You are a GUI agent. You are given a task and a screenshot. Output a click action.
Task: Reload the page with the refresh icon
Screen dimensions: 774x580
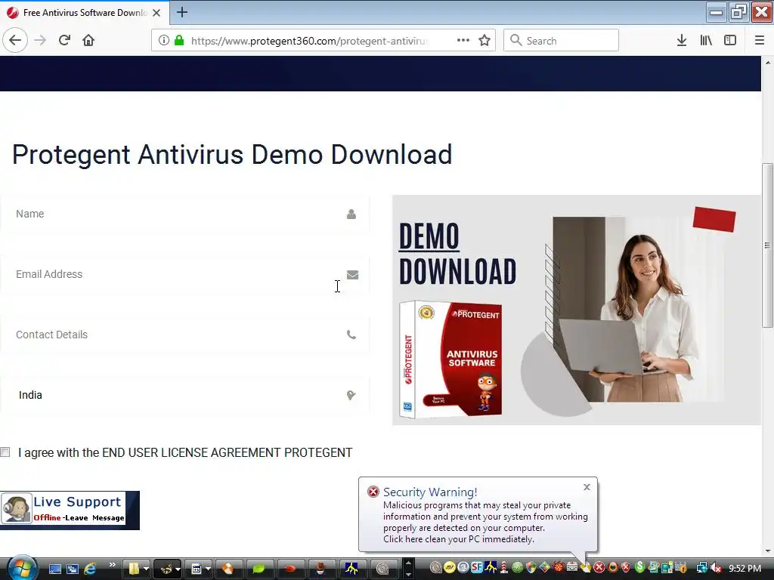coord(64,41)
